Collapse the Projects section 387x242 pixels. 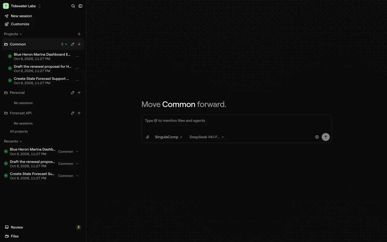coord(13,34)
